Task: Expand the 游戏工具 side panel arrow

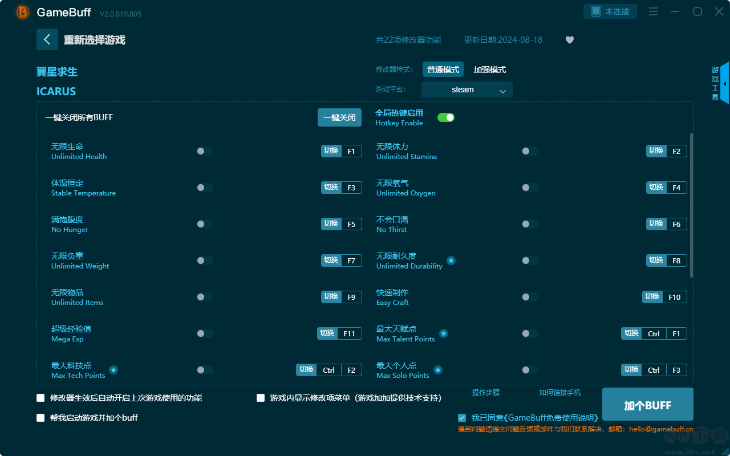Action: 724,83
